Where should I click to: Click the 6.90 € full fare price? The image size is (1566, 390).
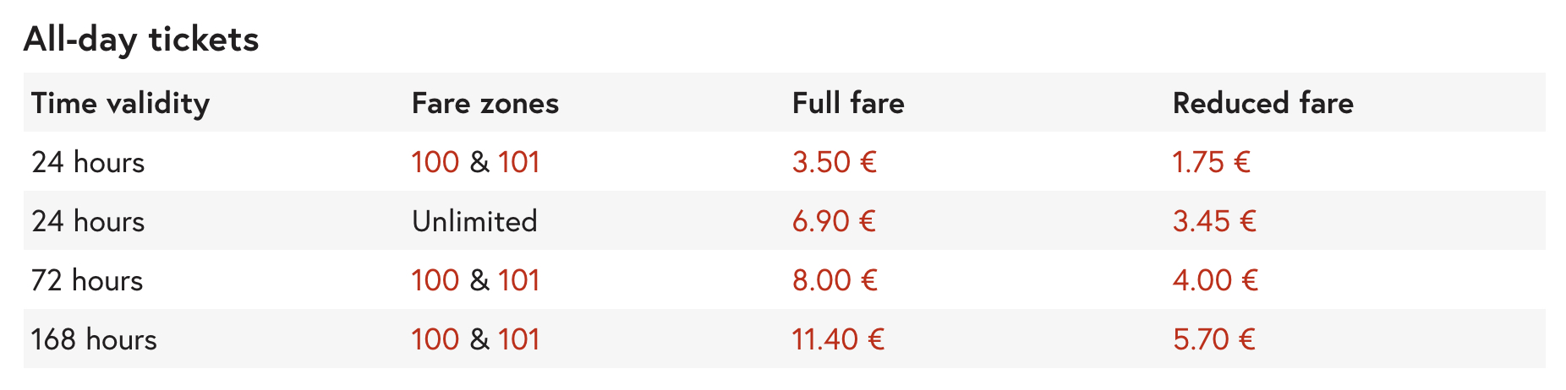(834, 221)
